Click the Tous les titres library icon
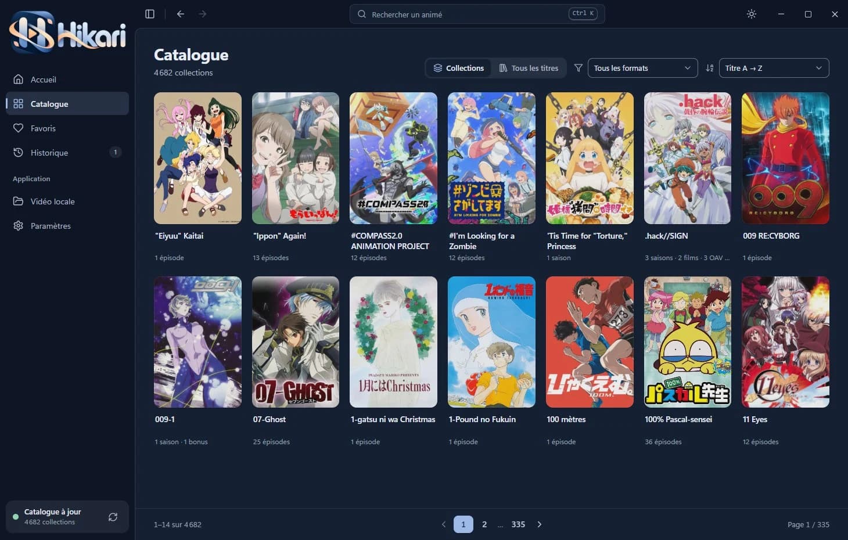 [x=504, y=68]
